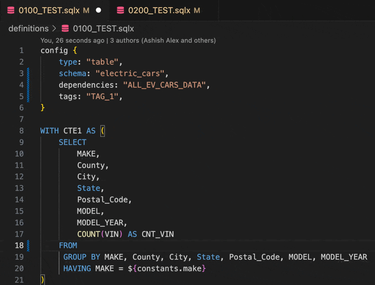The width and height of the screenshot is (375, 285).
Task: Click the git change indicator beside line 5
Action: click(x=28, y=96)
